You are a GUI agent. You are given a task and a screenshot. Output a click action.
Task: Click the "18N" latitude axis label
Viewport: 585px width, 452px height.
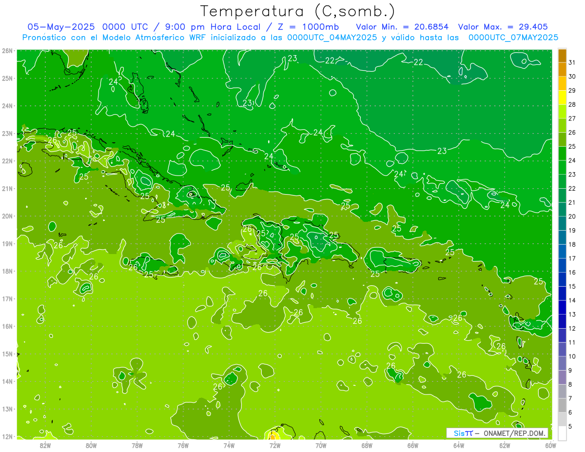[x=7, y=271]
